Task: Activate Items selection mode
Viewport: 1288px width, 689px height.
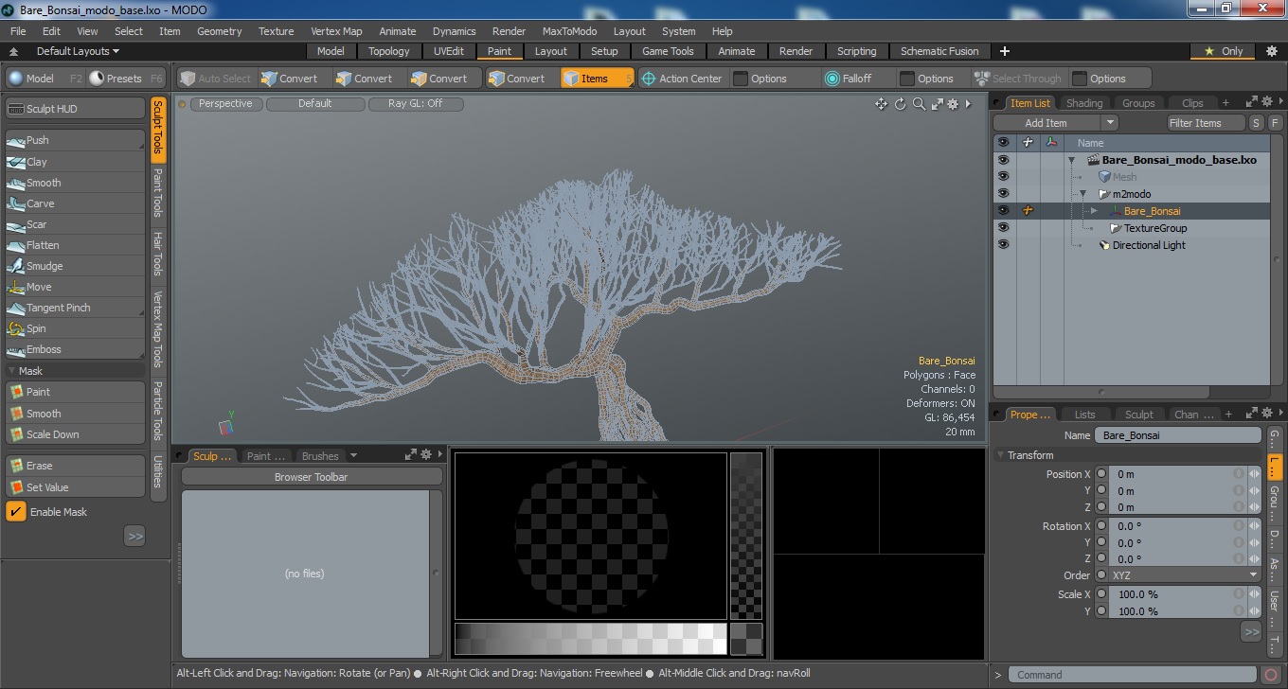Action: (x=596, y=79)
